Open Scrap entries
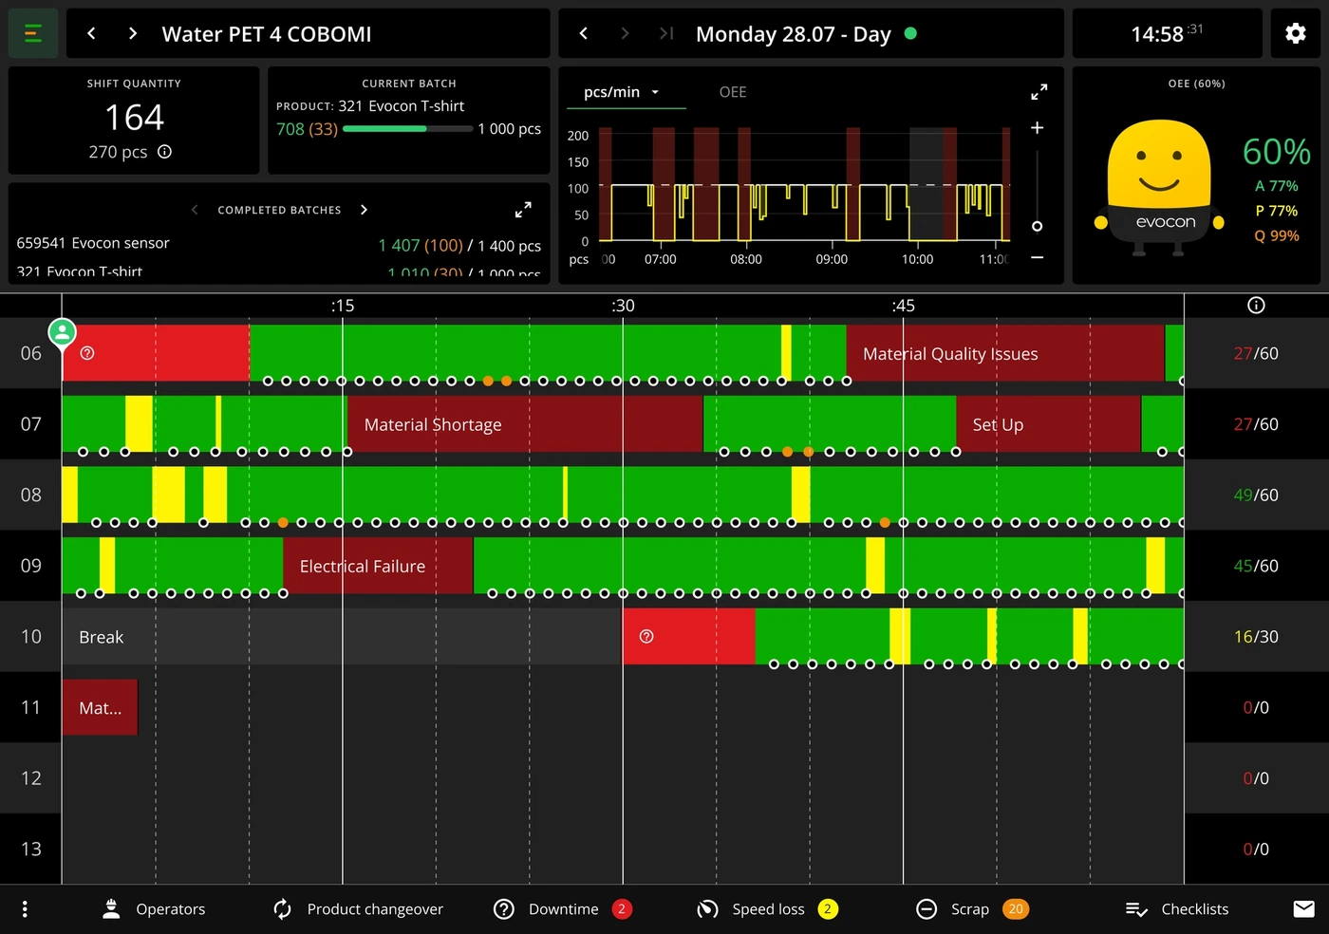 point(971,909)
